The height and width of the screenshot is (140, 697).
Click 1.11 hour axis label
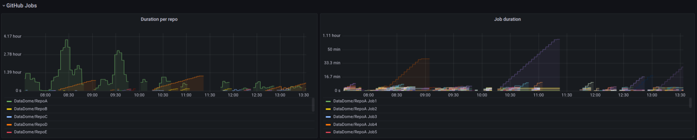coord(331,35)
